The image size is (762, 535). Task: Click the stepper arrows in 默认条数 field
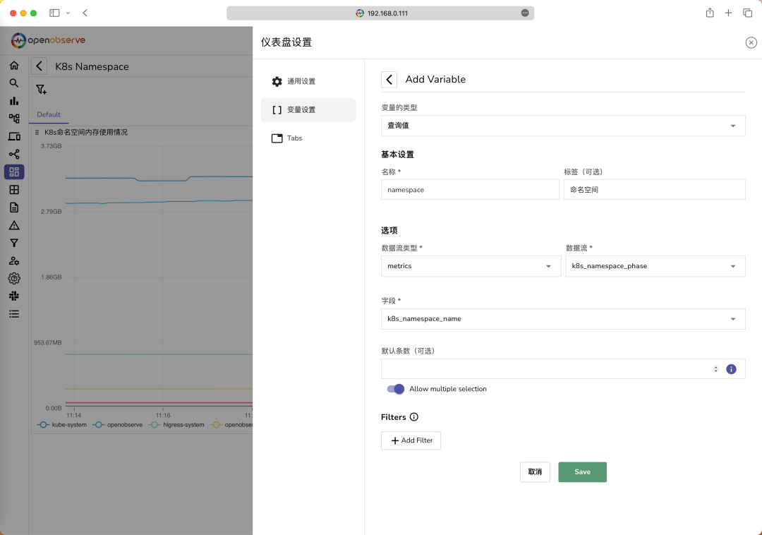715,369
